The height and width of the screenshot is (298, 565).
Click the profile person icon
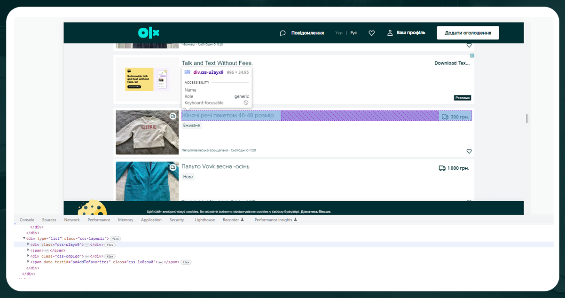click(x=390, y=33)
